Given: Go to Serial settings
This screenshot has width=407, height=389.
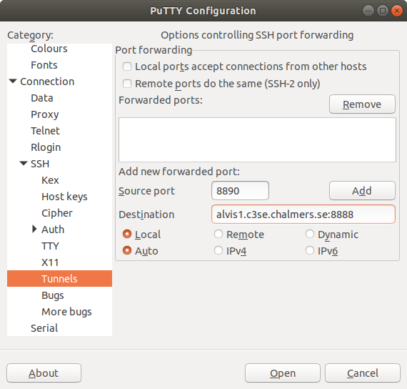Looking at the screenshot, I should pyautogui.click(x=44, y=328).
